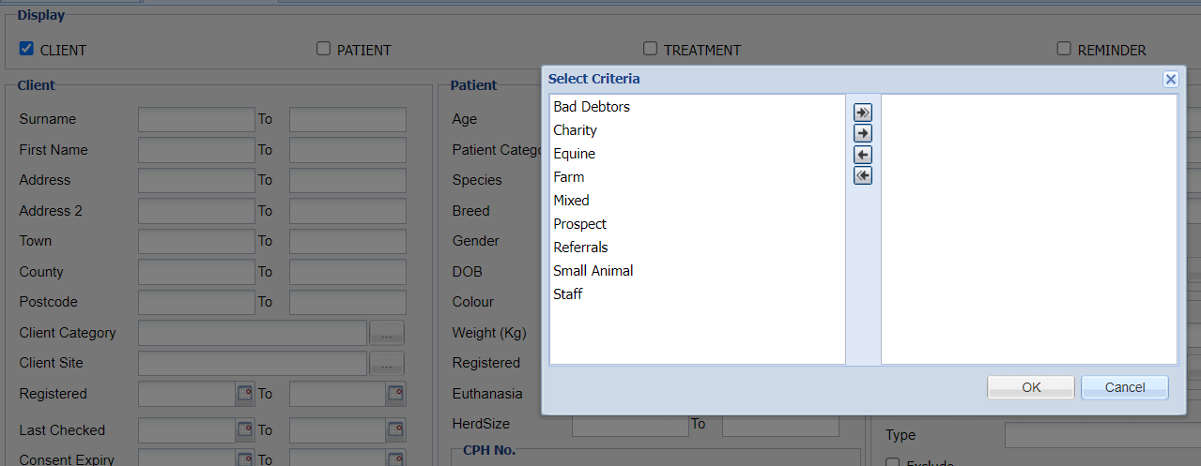Click the move all left arrow button
The width and height of the screenshot is (1201, 466).
click(862, 175)
